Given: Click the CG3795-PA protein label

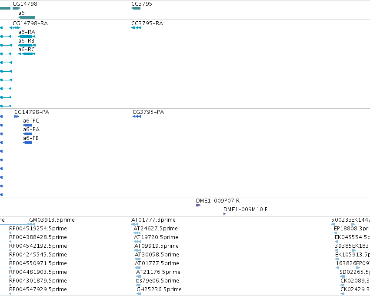Looking at the screenshot, I should (x=148, y=112).
